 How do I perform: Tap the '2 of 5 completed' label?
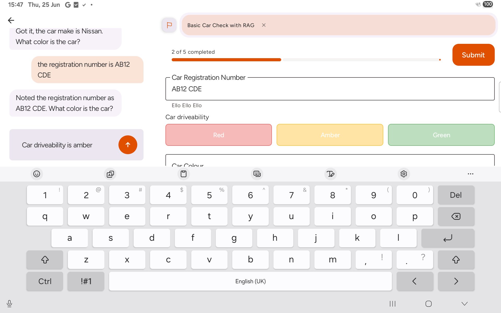[x=193, y=52]
